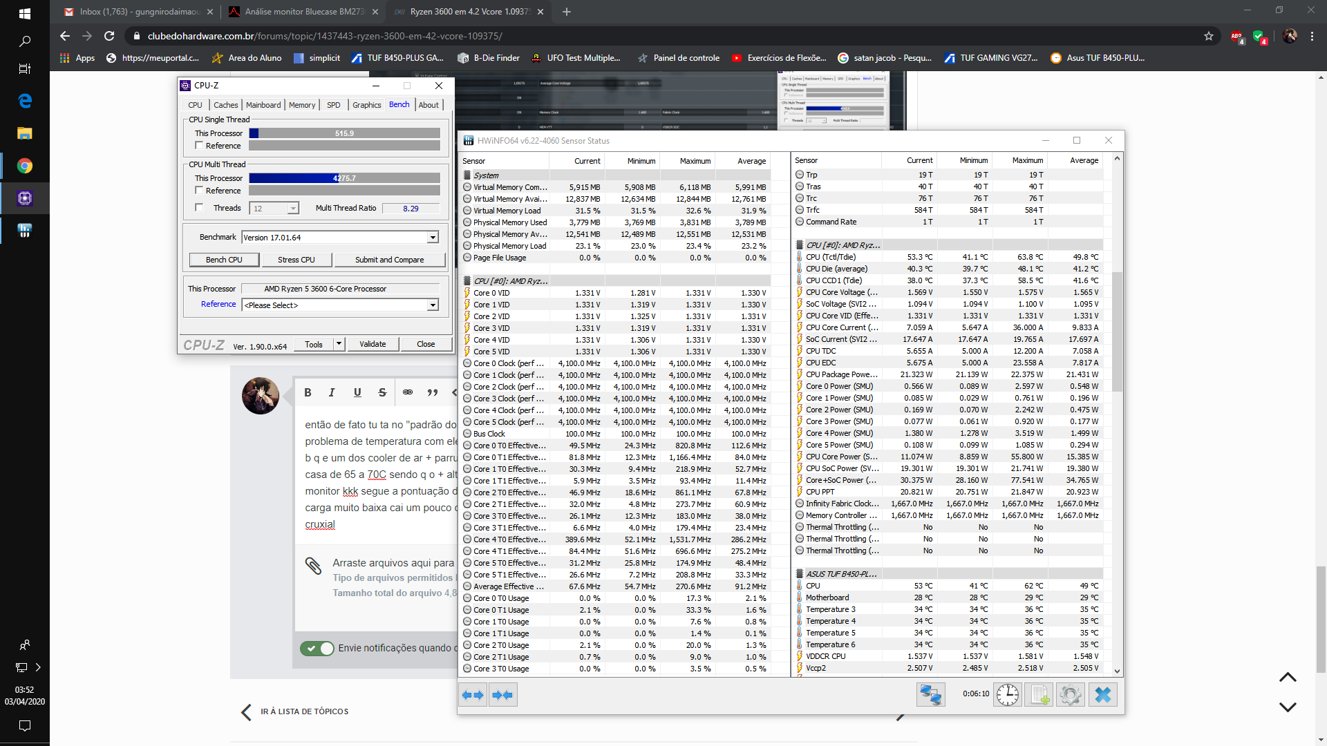Click Chrome address bar URL
This screenshot has width=1327, height=746.
point(325,36)
